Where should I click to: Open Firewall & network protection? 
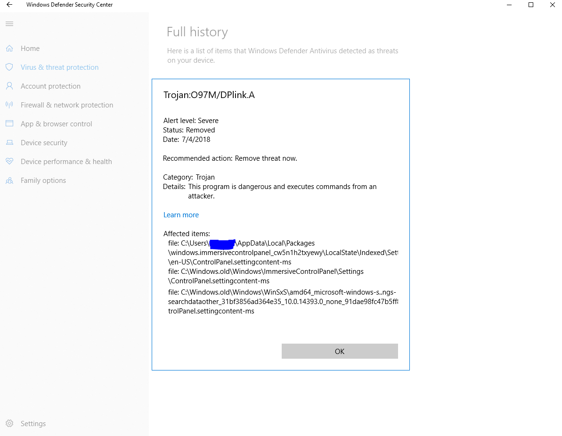point(67,105)
